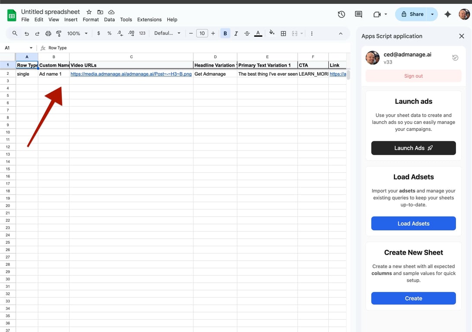Format as currency dollar icon
This screenshot has width=472, height=332.
click(x=99, y=33)
